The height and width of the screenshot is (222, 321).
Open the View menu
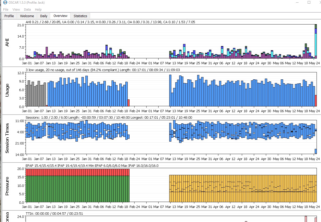tap(16, 9)
